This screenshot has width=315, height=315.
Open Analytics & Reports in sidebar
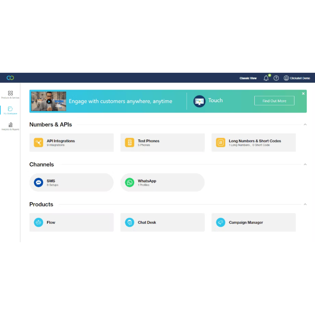pyautogui.click(x=10, y=126)
